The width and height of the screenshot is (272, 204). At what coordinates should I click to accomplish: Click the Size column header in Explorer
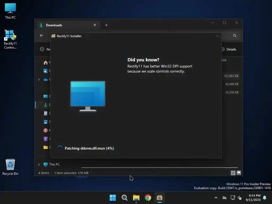tap(224, 60)
